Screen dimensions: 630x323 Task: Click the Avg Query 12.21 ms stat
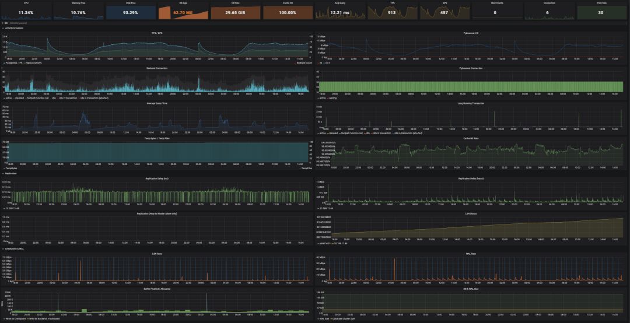[340, 12]
